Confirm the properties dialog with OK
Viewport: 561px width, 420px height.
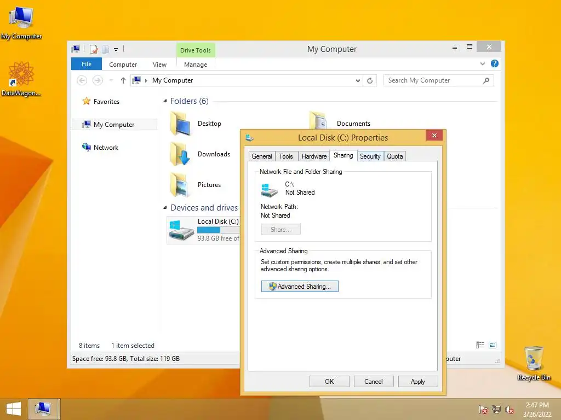329,381
